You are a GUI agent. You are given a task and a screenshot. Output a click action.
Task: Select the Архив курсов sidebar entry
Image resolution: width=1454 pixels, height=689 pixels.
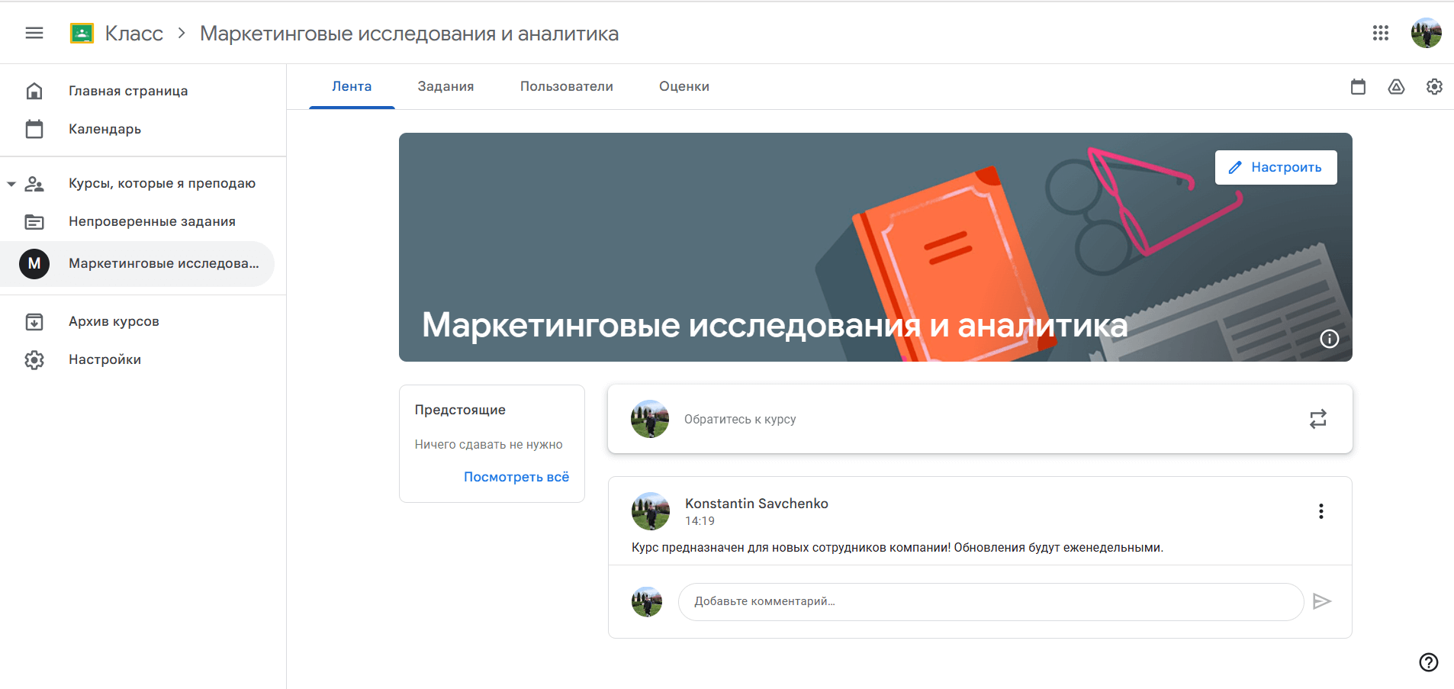[114, 321]
